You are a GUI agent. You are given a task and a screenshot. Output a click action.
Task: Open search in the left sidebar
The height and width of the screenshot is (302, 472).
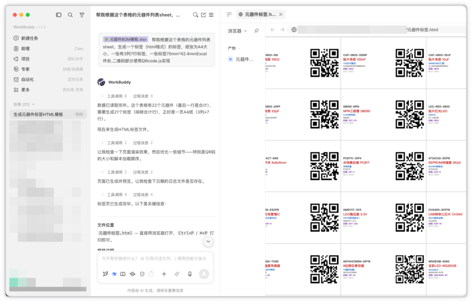click(70, 15)
